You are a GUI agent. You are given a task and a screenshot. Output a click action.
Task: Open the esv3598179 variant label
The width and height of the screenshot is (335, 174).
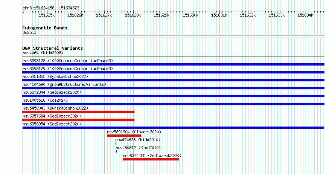68,69
